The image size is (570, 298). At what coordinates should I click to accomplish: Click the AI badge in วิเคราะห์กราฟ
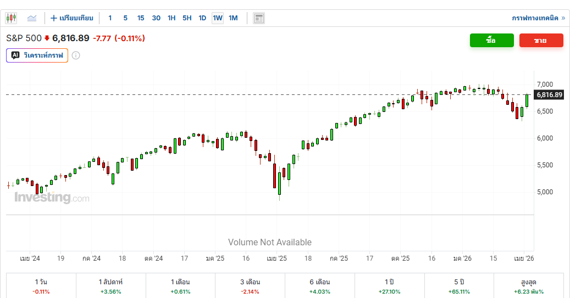[x=15, y=55]
